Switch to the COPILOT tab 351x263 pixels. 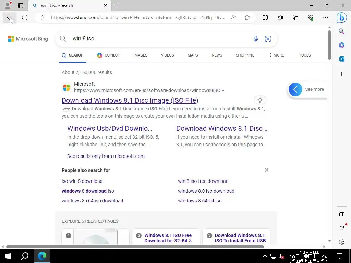[108, 55]
